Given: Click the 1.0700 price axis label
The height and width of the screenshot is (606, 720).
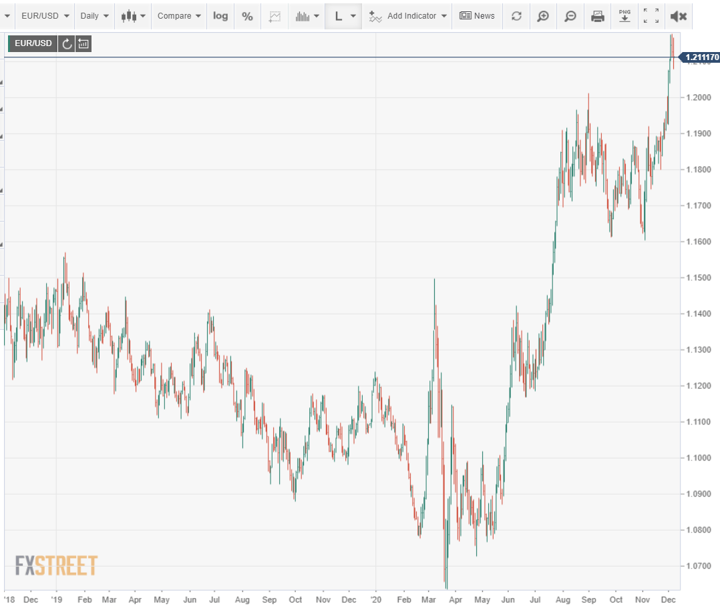Looking at the screenshot, I should click(699, 566).
